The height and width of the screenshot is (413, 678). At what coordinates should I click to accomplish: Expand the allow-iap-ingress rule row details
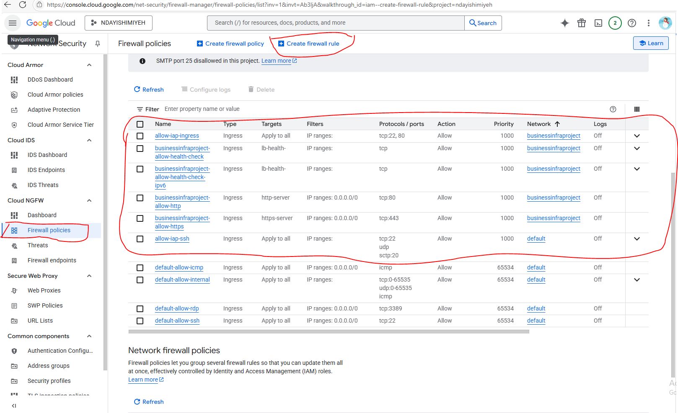click(637, 136)
